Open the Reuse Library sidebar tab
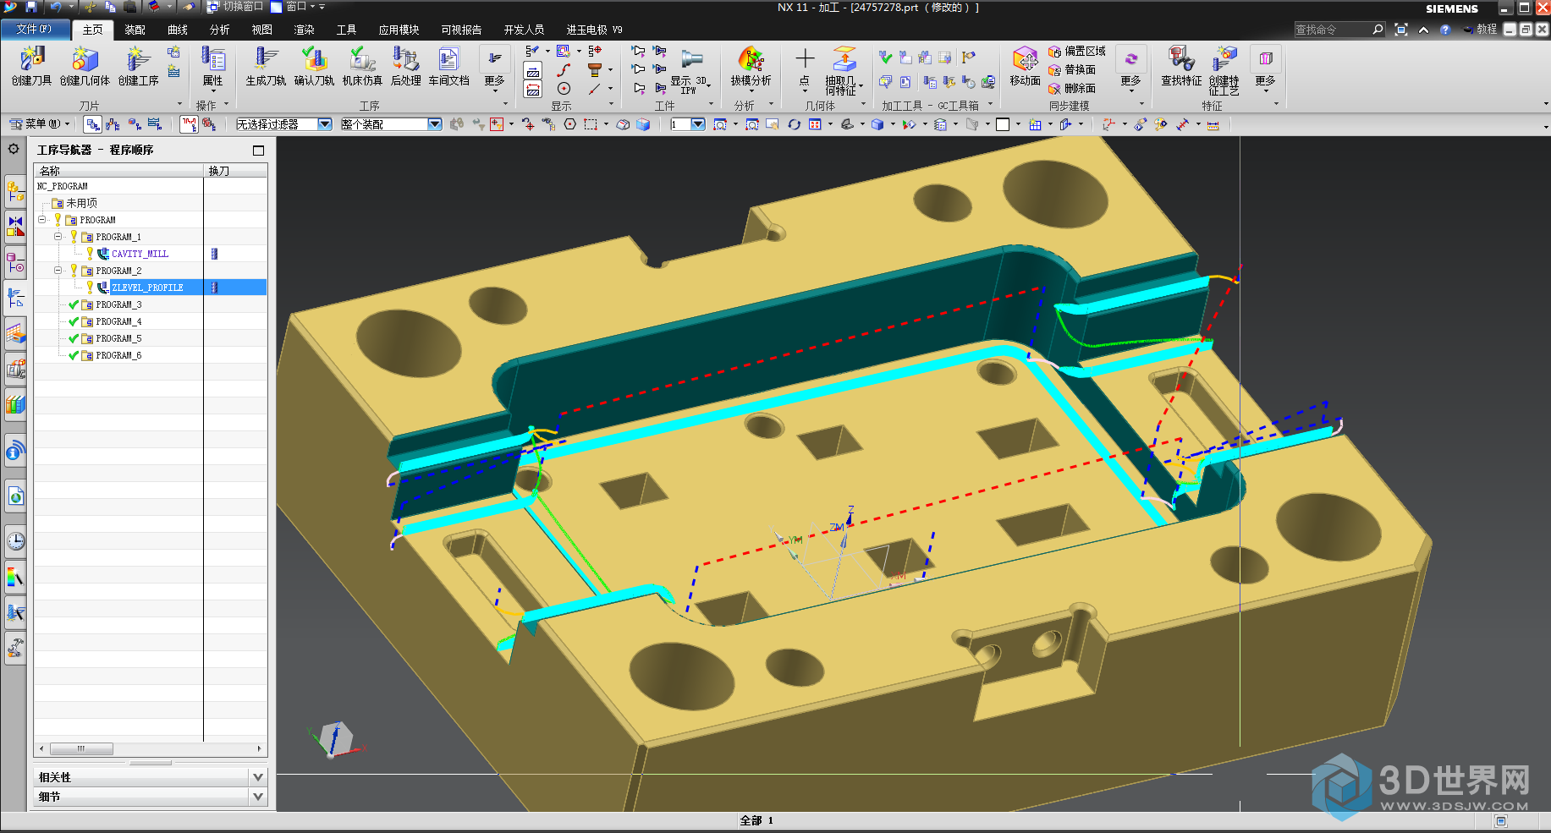Screen dimensions: 1551x833 [x=15, y=405]
